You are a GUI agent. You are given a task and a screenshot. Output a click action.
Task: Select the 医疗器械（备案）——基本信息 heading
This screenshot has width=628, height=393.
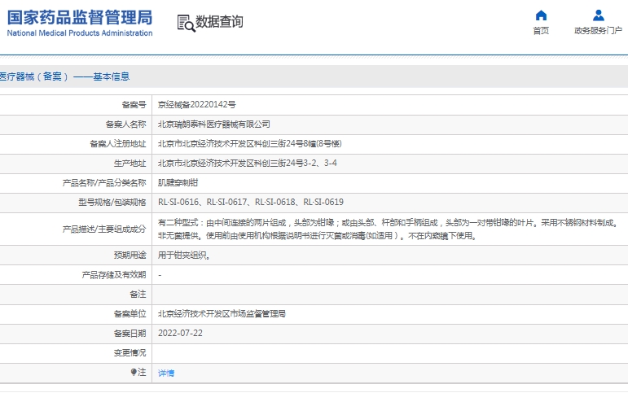pos(64,76)
